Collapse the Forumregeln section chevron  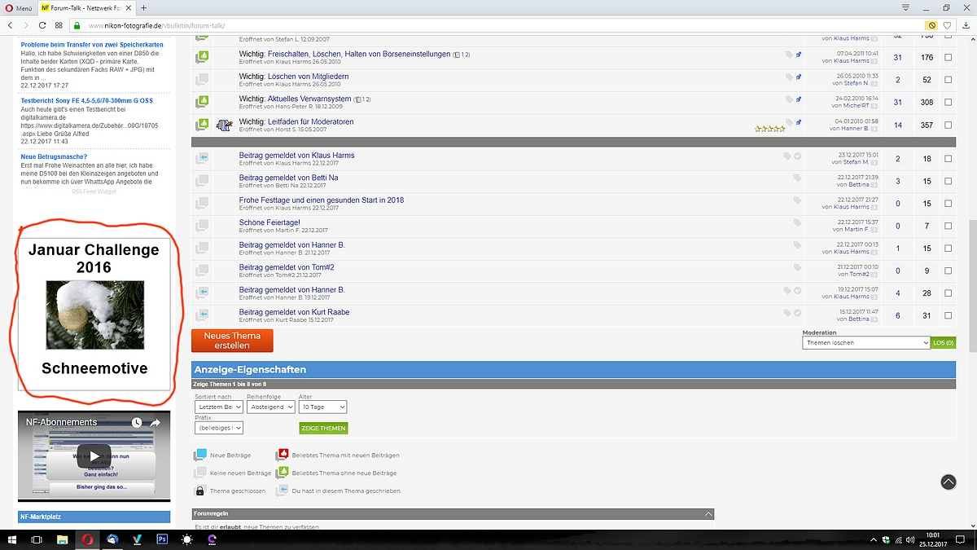[708, 514]
